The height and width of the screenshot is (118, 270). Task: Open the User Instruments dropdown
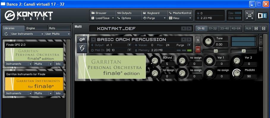point(27,34)
